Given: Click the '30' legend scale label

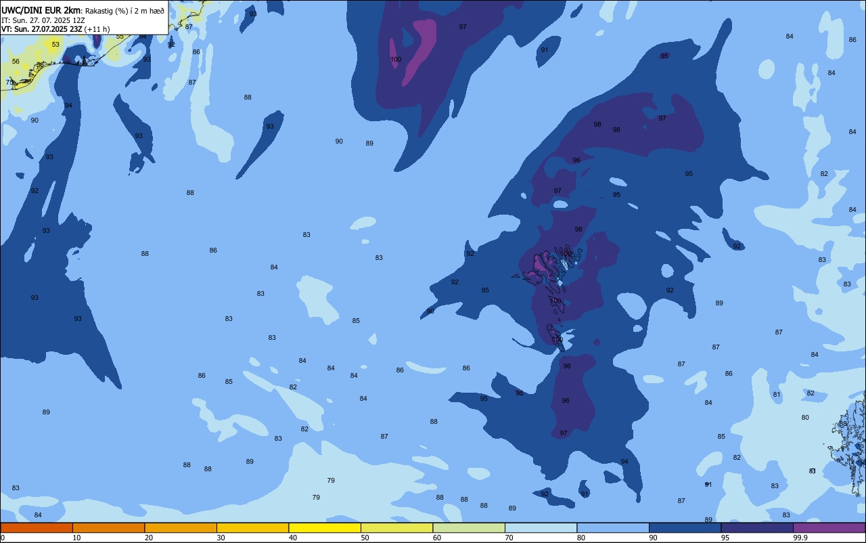Looking at the screenshot, I should click(221, 538).
